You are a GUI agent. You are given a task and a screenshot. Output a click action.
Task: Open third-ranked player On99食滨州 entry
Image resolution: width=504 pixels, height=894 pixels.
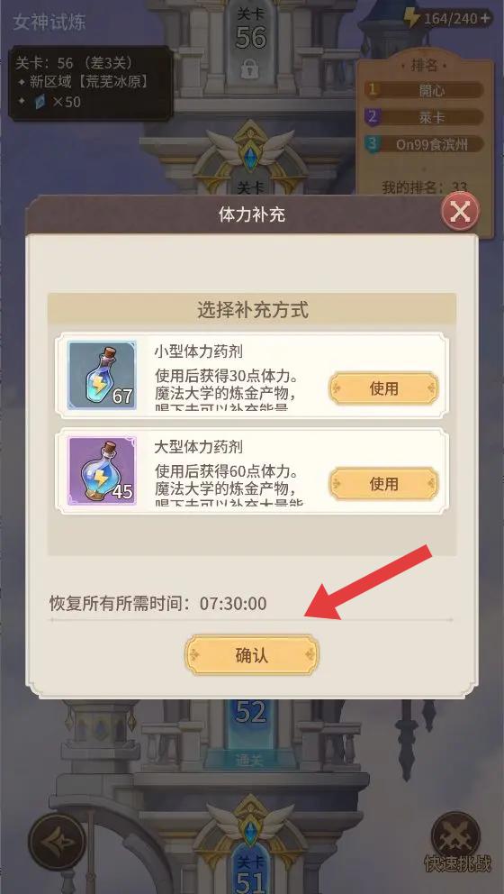tap(424, 144)
